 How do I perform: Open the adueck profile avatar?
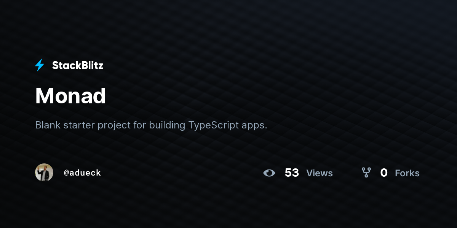click(x=44, y=173)
